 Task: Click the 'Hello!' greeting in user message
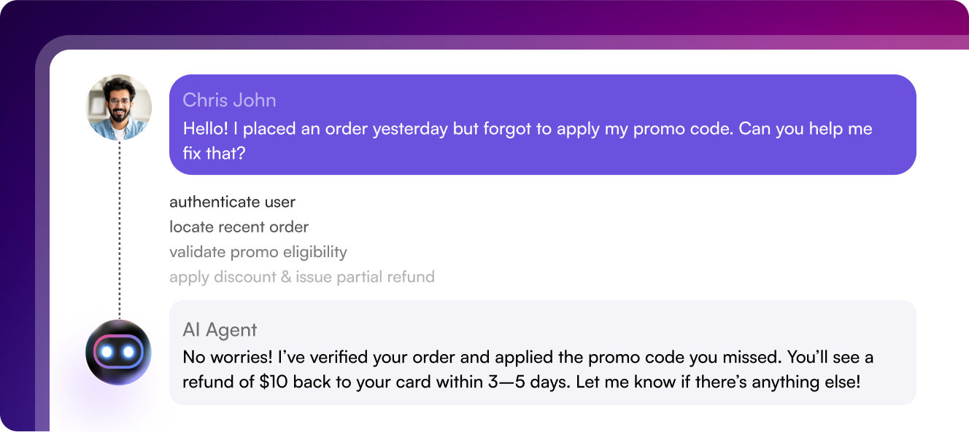[206, 129]
